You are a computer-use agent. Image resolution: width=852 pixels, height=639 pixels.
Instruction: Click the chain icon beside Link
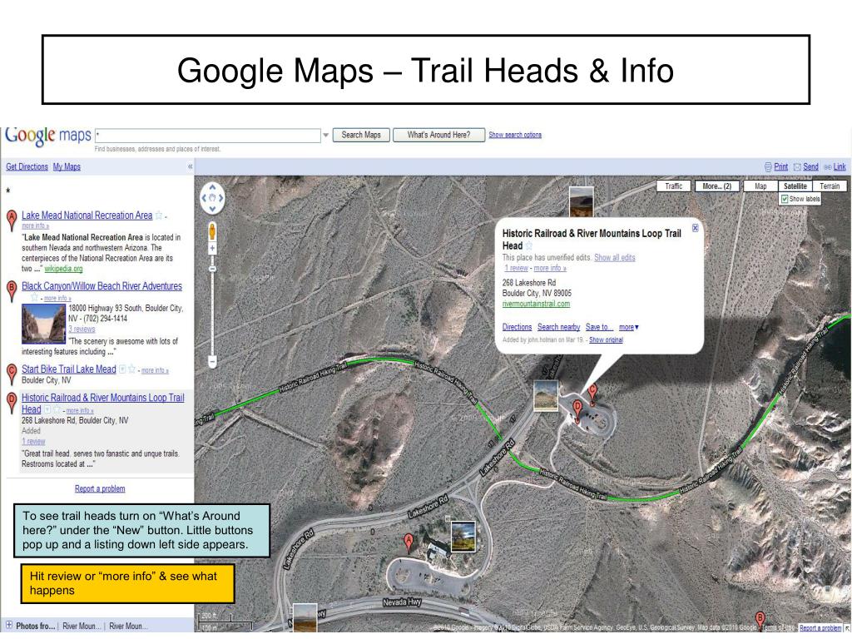click(828, 166)
